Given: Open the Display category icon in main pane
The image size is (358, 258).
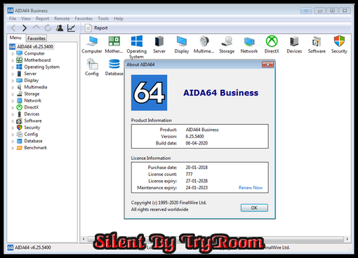Looking at the screenshot, I should tap(182, 45).
